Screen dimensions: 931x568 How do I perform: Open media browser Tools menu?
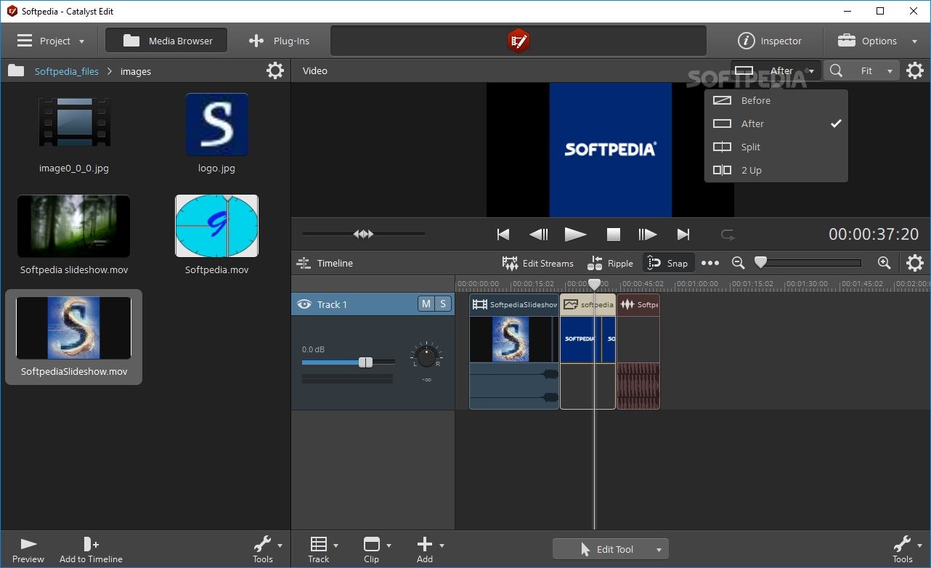[267, 550]
